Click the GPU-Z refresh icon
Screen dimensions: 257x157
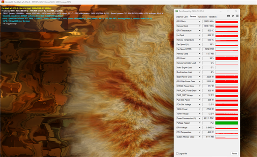(x=233, y=16)
